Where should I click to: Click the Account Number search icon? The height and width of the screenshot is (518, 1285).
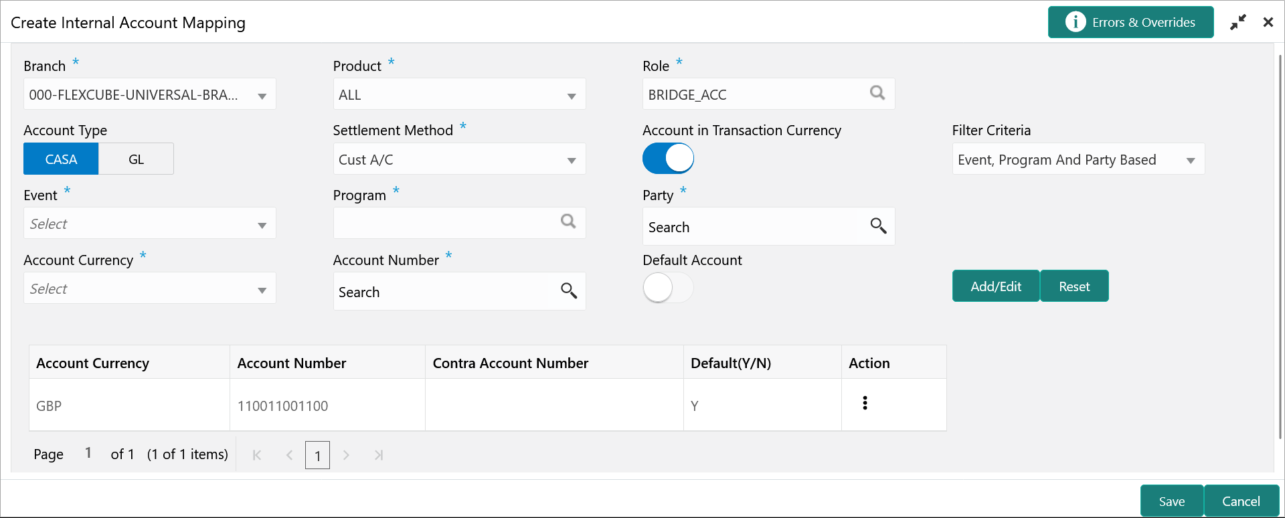click(568, 290)
